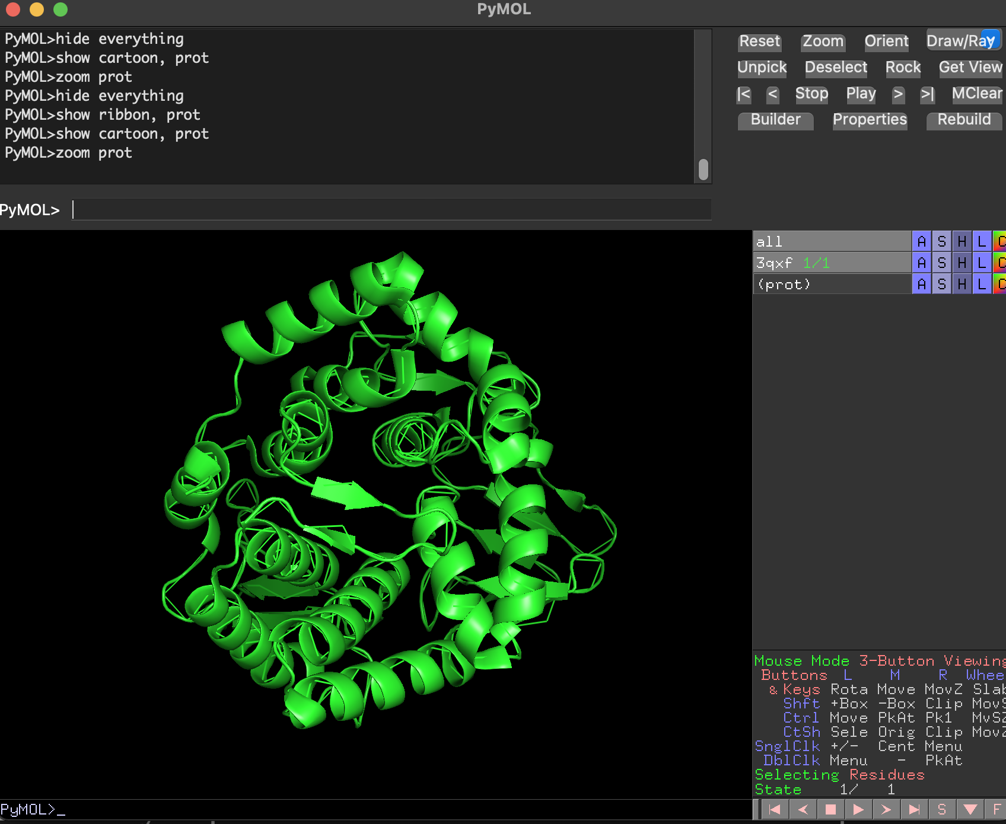
Task: Open the Label menu for 3qxf
Action: pyautogui.click(x=982, y=263)
